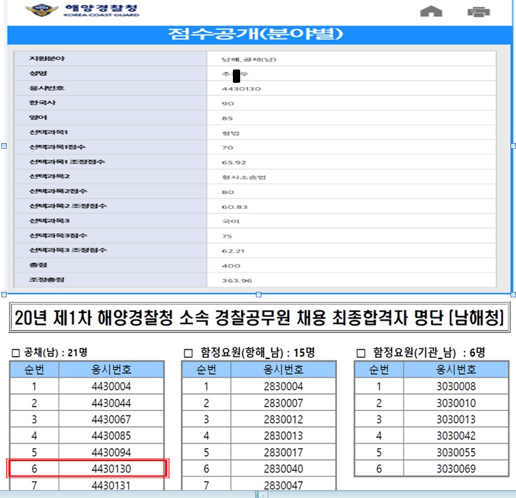The height and width of the screenshot is (498, 516).
Task: Select the red-highlighted row with 4430130
Action: tap(87, 468)
